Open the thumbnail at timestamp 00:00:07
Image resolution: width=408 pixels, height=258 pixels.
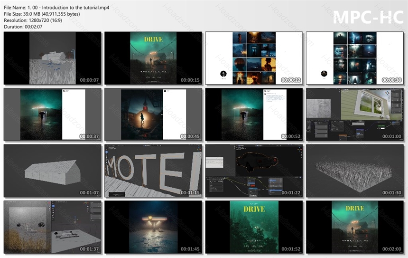coord(53,58)
